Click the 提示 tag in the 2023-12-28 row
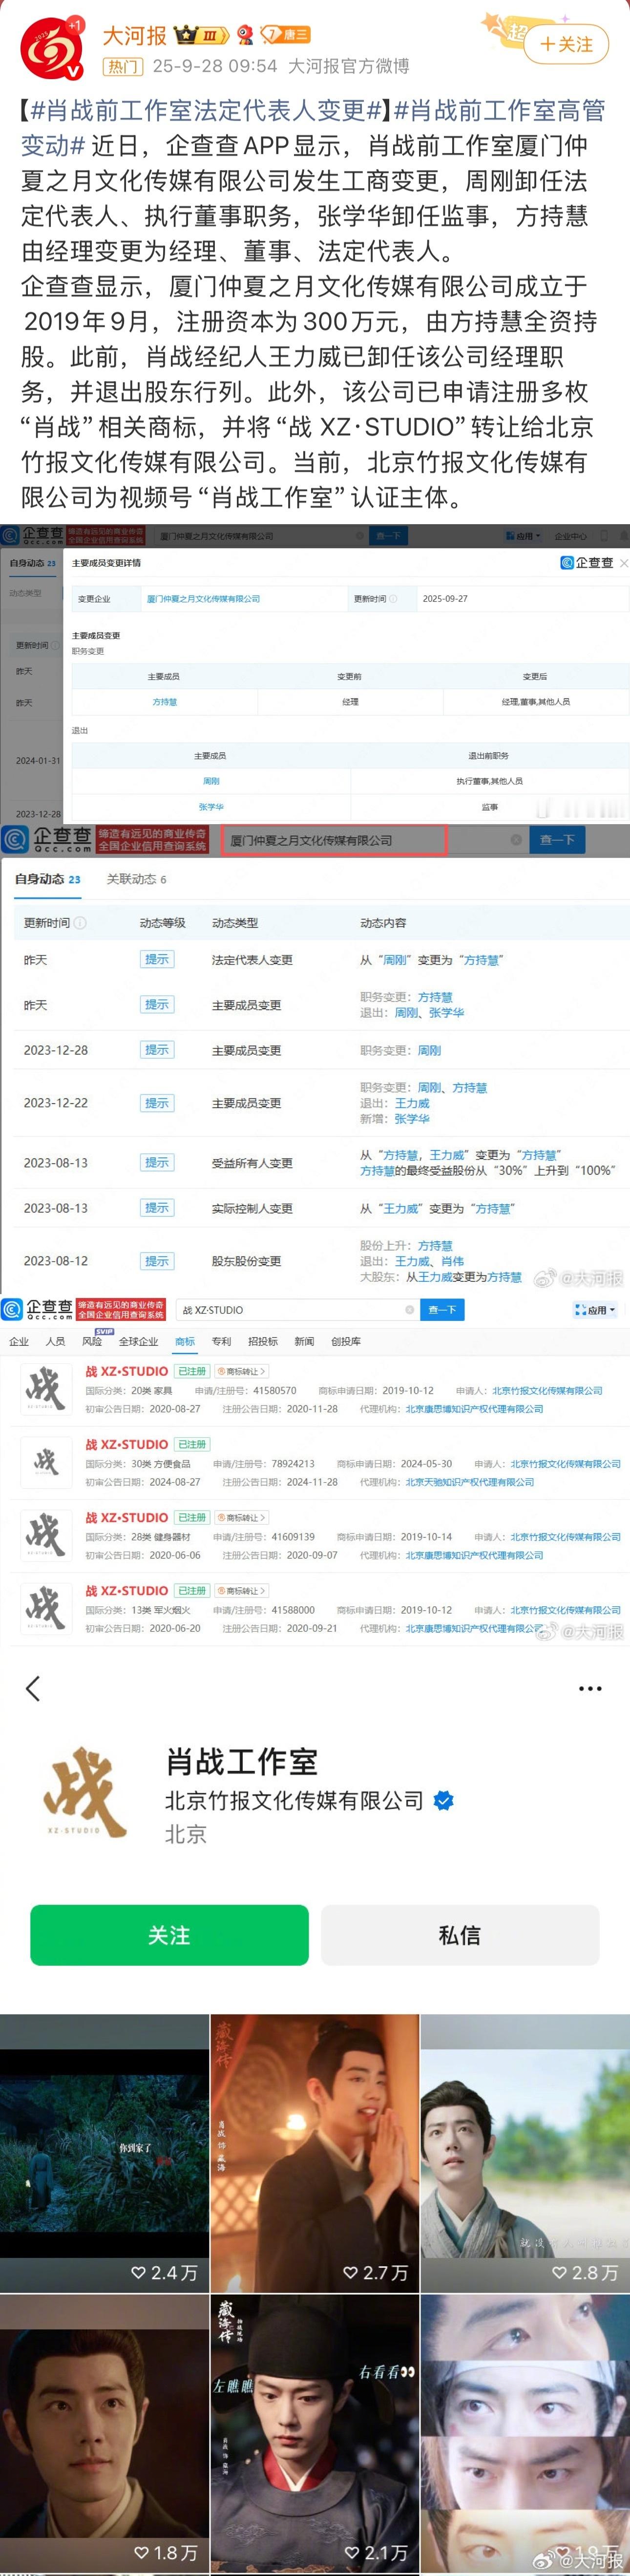Image resolution: width=630 pixels, height=2576 pixels. pos(157,1050)
